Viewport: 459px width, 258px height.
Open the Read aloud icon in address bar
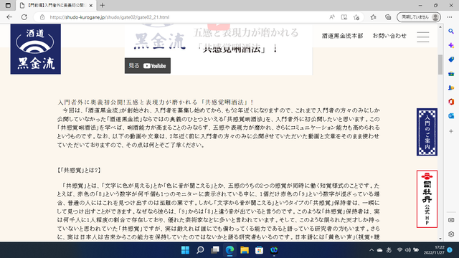332,17
